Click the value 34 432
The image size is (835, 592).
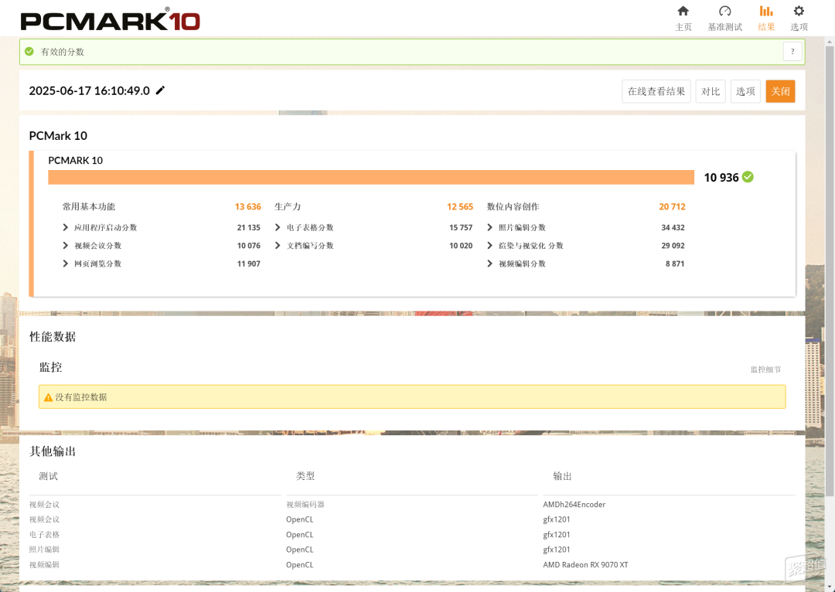coord(673,227)
